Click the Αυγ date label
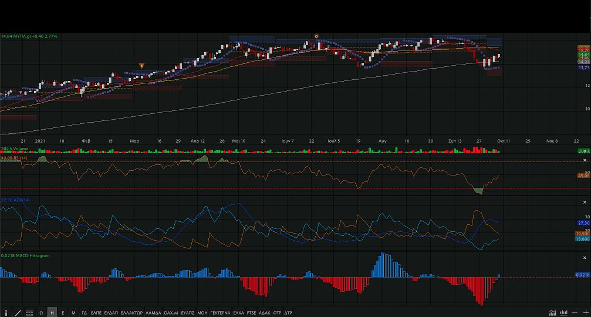 (383, 141)
